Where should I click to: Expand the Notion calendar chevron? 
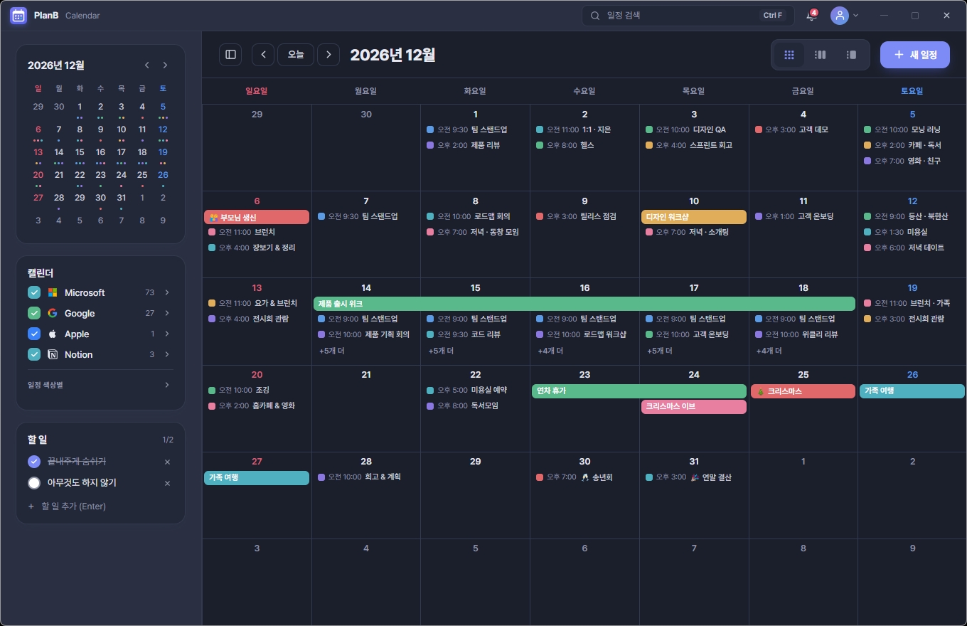167,354
